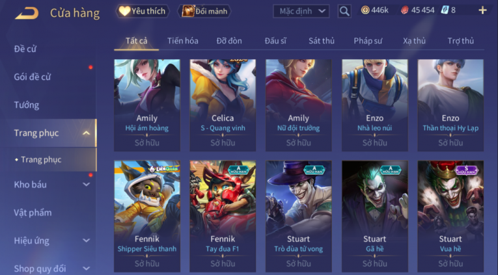
Task: Open Đổi mảnh fragment exchange button
Action: coord(204,12)
